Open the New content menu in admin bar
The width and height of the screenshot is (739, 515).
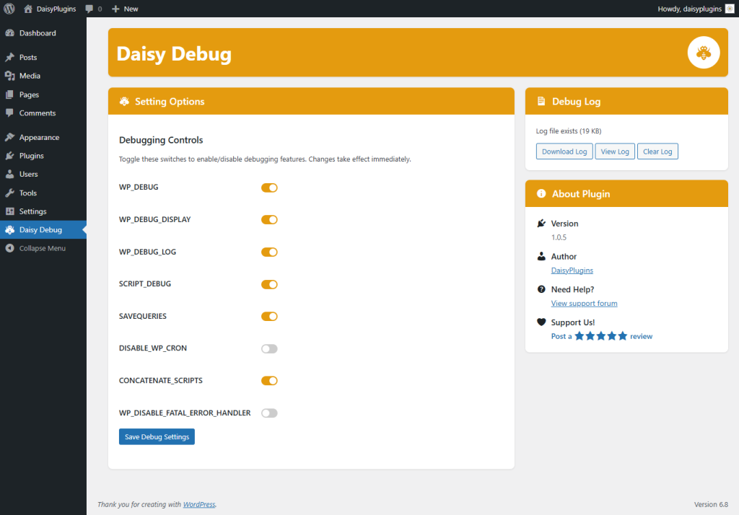[x=125, y=9]
